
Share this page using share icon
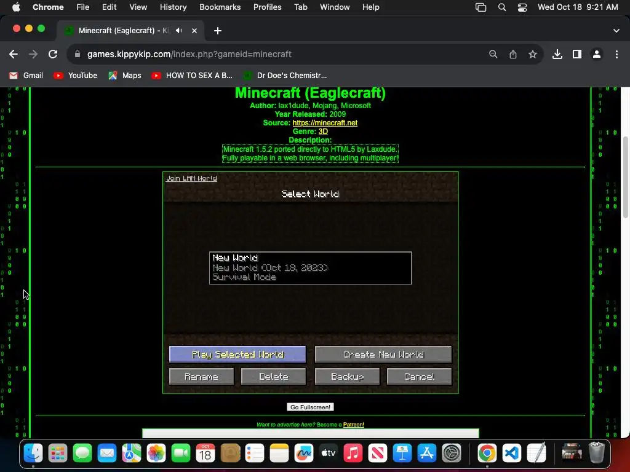tap(512, 54)
